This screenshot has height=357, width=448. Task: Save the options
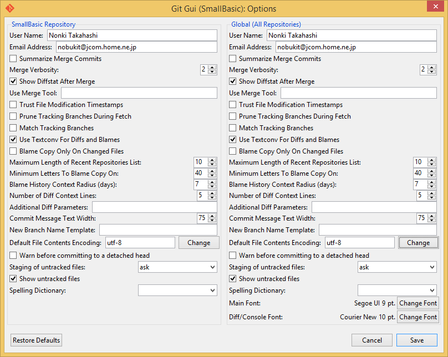click(417, 340)
